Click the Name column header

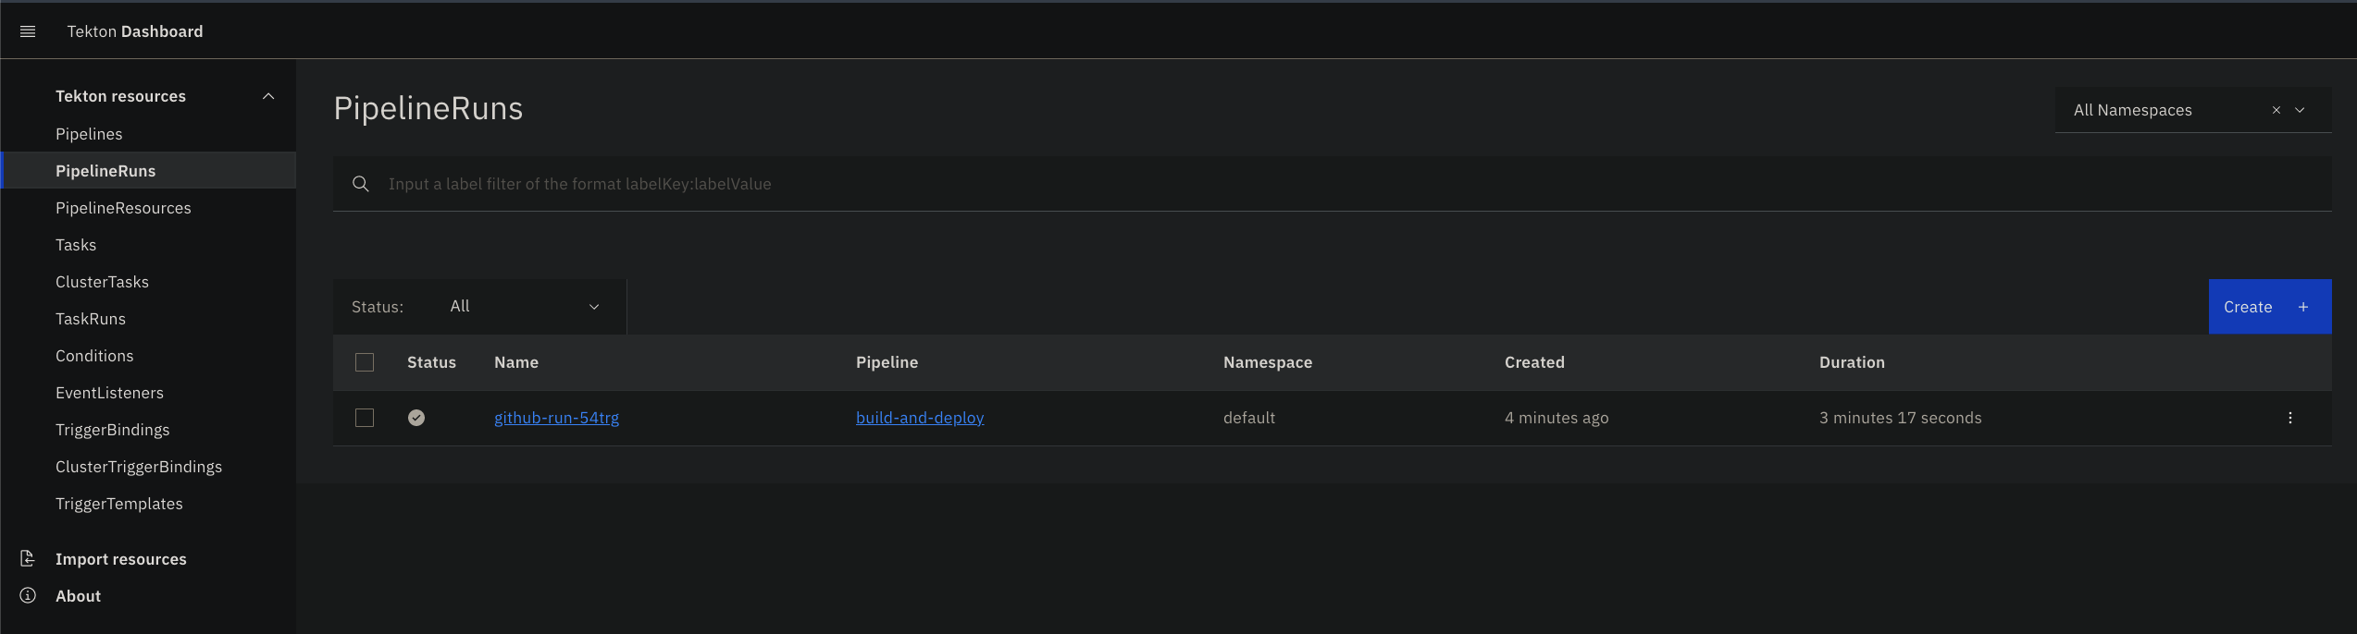[516, 362]
